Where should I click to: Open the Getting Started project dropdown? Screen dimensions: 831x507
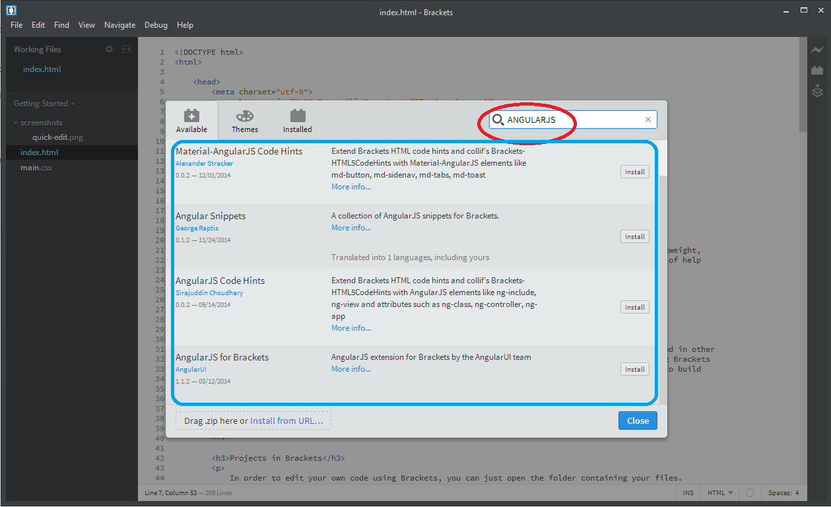44,104
